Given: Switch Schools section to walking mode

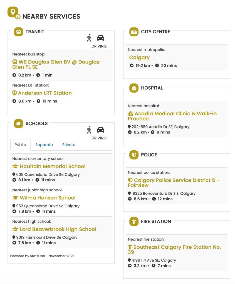Looking at the screenshot, I should [89, 130].
